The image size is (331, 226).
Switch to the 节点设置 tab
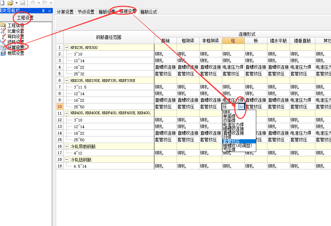click(86, 12)
